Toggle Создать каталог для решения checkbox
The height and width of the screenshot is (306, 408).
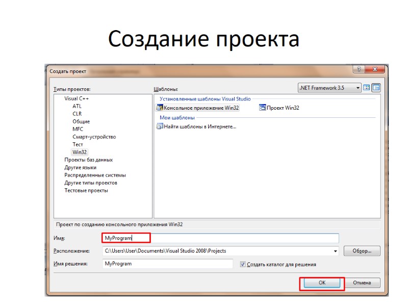tap(243, 264)
